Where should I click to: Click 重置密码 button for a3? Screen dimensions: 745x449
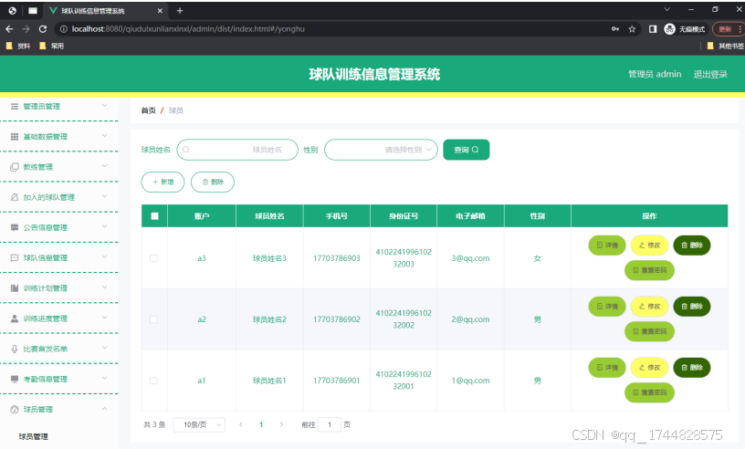(649, 270)
